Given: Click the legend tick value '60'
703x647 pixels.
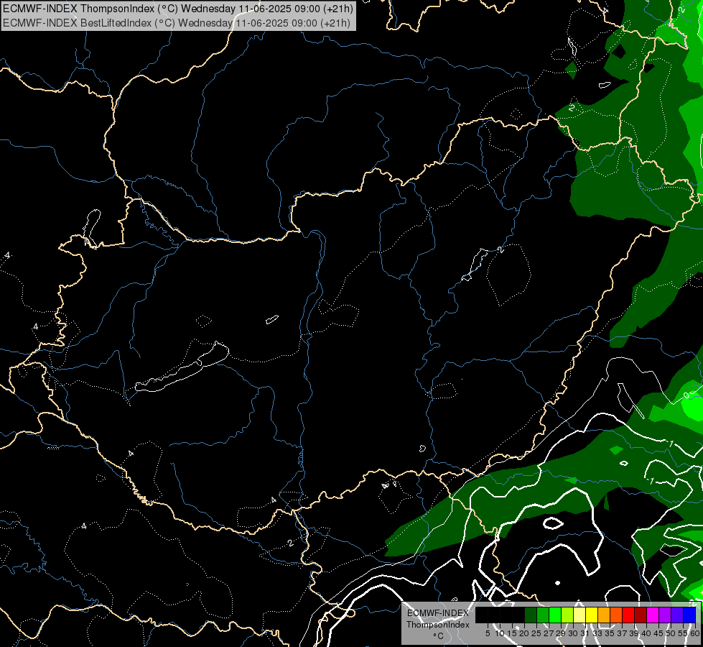Looking at the screenshot, I should tap(695, 633).
